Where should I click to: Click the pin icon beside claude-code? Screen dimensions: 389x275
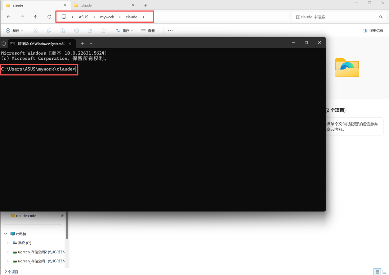click(x=62, y=216)
